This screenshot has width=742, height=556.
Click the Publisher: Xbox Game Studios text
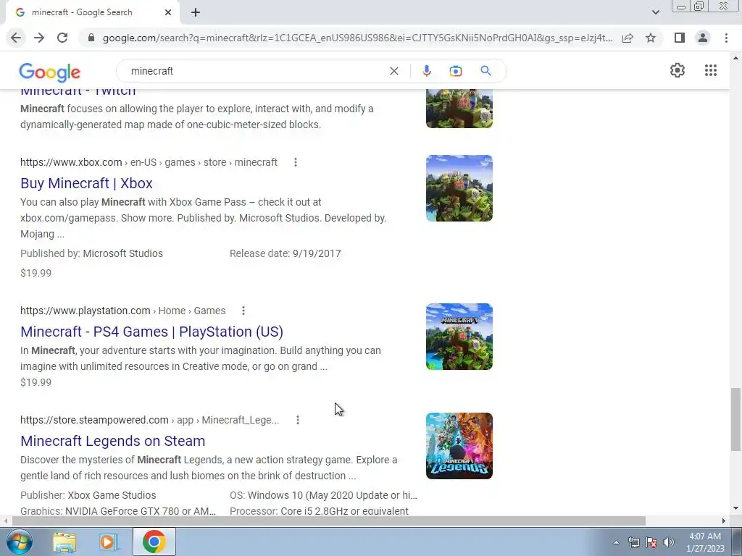coord(88,495)
